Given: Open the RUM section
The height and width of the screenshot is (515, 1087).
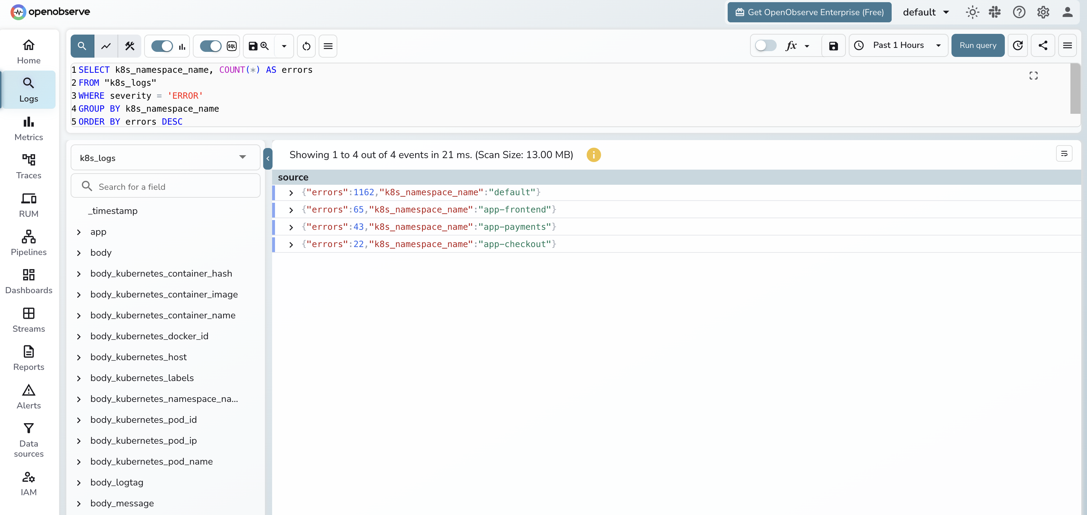Looking at the screenshot, I should coord(29,205).
